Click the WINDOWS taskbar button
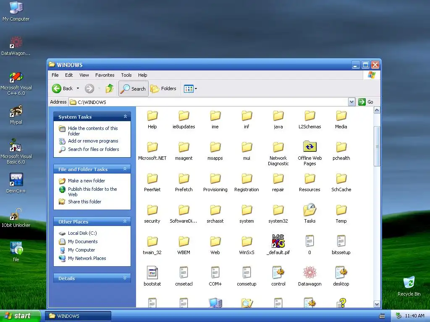Image resolution: width=430 pixels, height=322 pixels. 78,316
